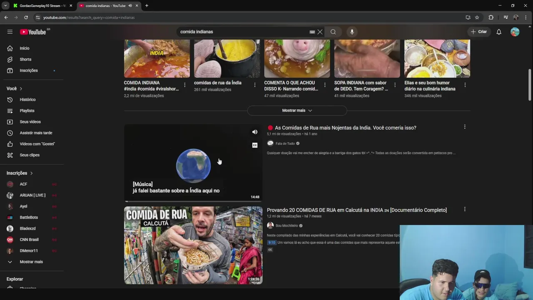Expand the Você section
The width and height of the screenshot is (533, 300).
pyautogui.click(x=15, y=88)
